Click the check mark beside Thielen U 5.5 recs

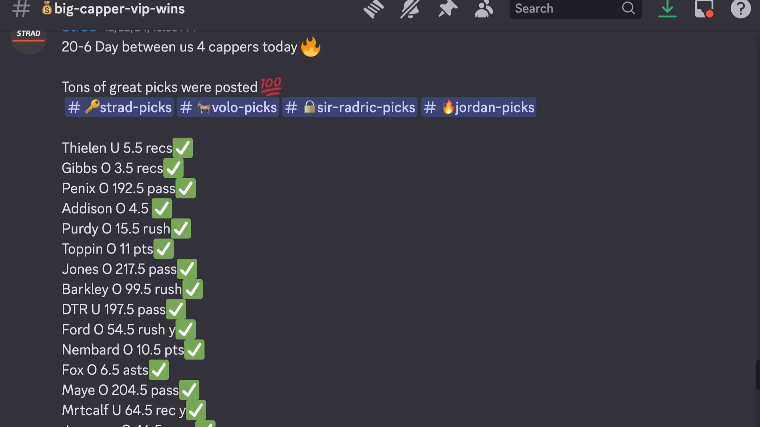(x=182, y=148)
